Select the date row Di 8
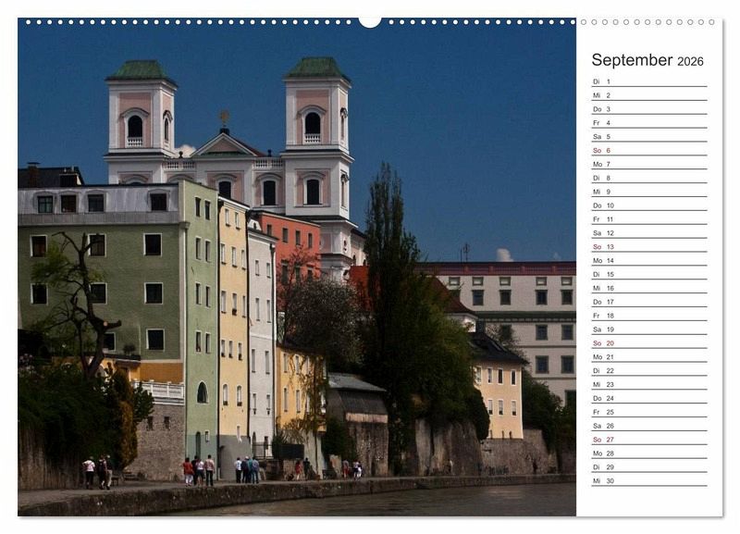740x534 pixels. click(649, 178)
